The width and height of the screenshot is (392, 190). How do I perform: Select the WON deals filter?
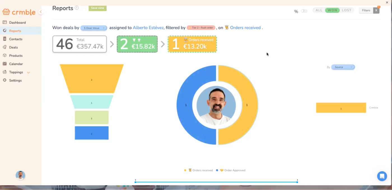[x=332, y=10]
